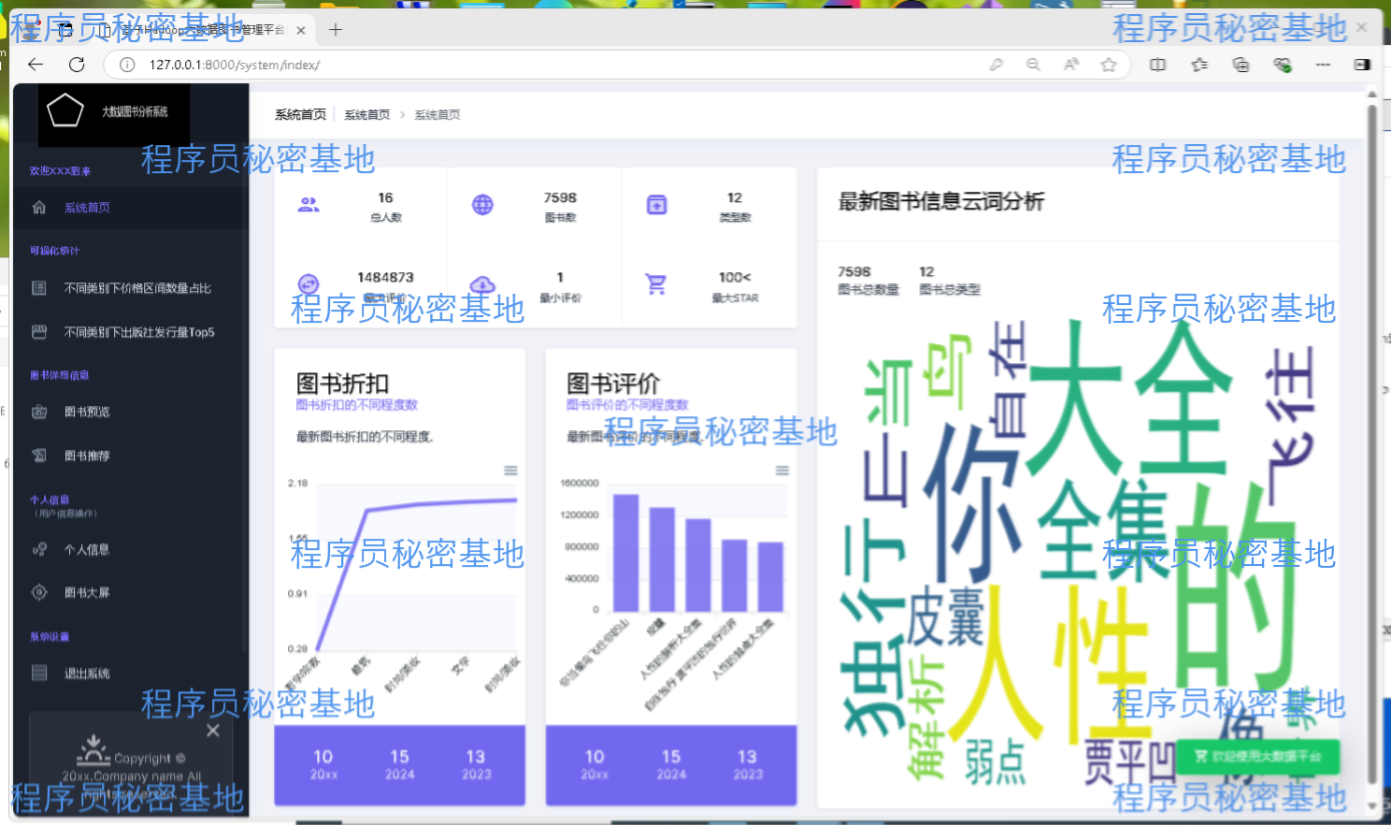Open a new browser tab

(336, 30)
